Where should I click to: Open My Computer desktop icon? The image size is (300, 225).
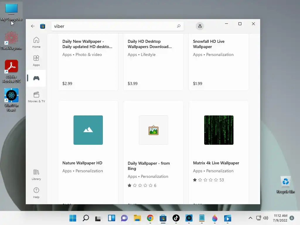coord(11,12)
